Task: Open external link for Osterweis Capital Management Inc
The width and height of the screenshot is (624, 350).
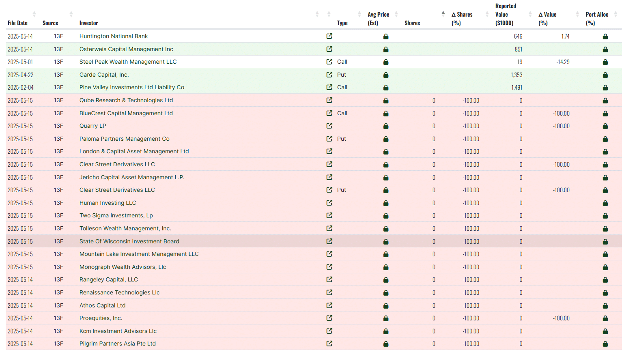Action: [329, 49]
